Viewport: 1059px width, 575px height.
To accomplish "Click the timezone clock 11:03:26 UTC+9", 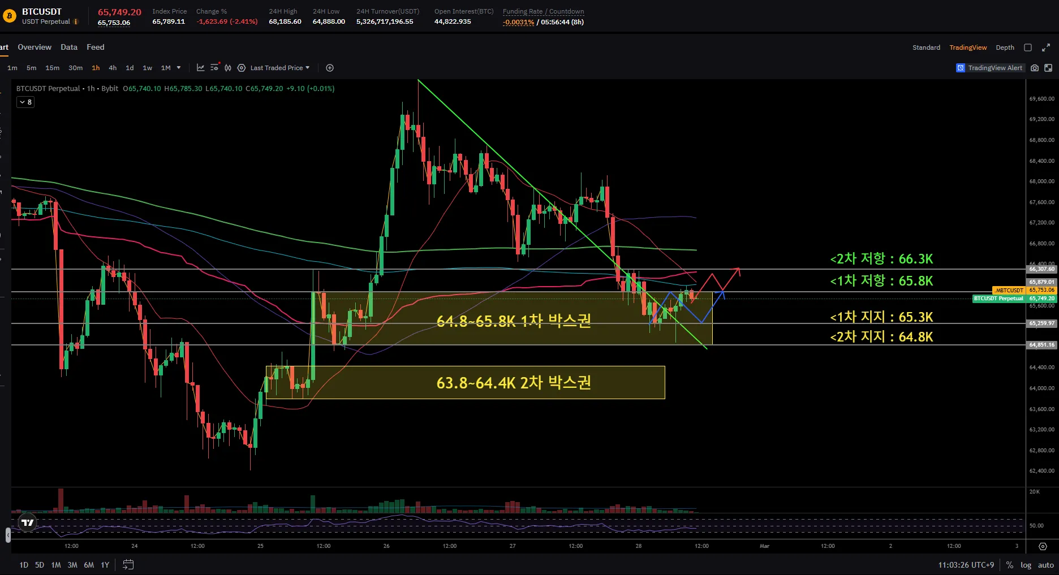I will [966, 565].
